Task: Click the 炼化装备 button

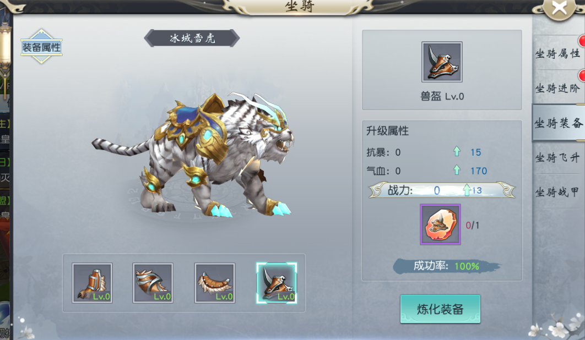Action: point(440,309)
